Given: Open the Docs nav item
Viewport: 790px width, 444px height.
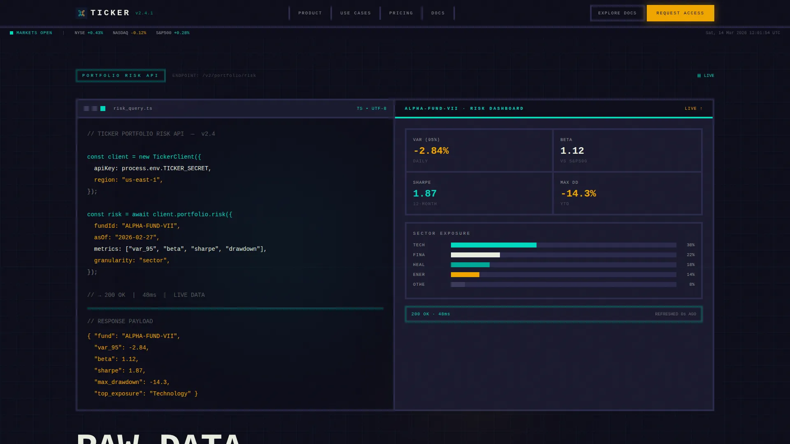Looking at the screenshot, I should tap(438, 13).
